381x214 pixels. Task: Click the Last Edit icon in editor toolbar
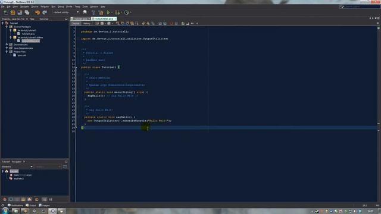coord(97,24)
